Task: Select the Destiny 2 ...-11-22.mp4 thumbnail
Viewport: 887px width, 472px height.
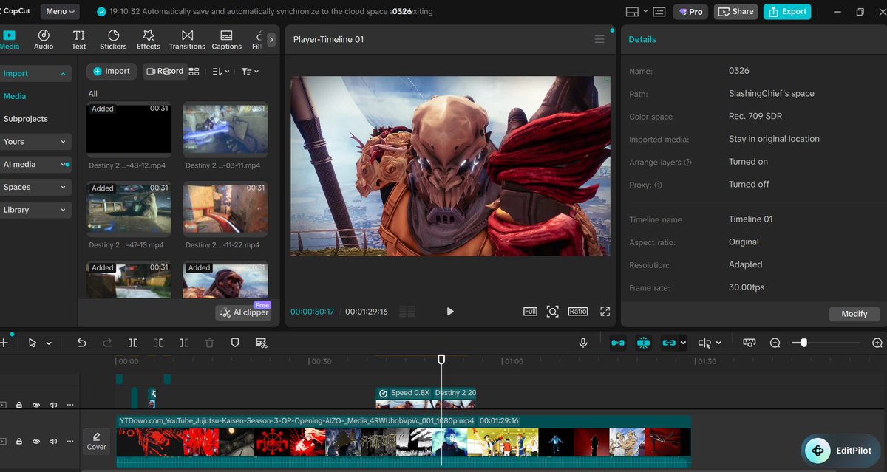Action: coord(225,208)
